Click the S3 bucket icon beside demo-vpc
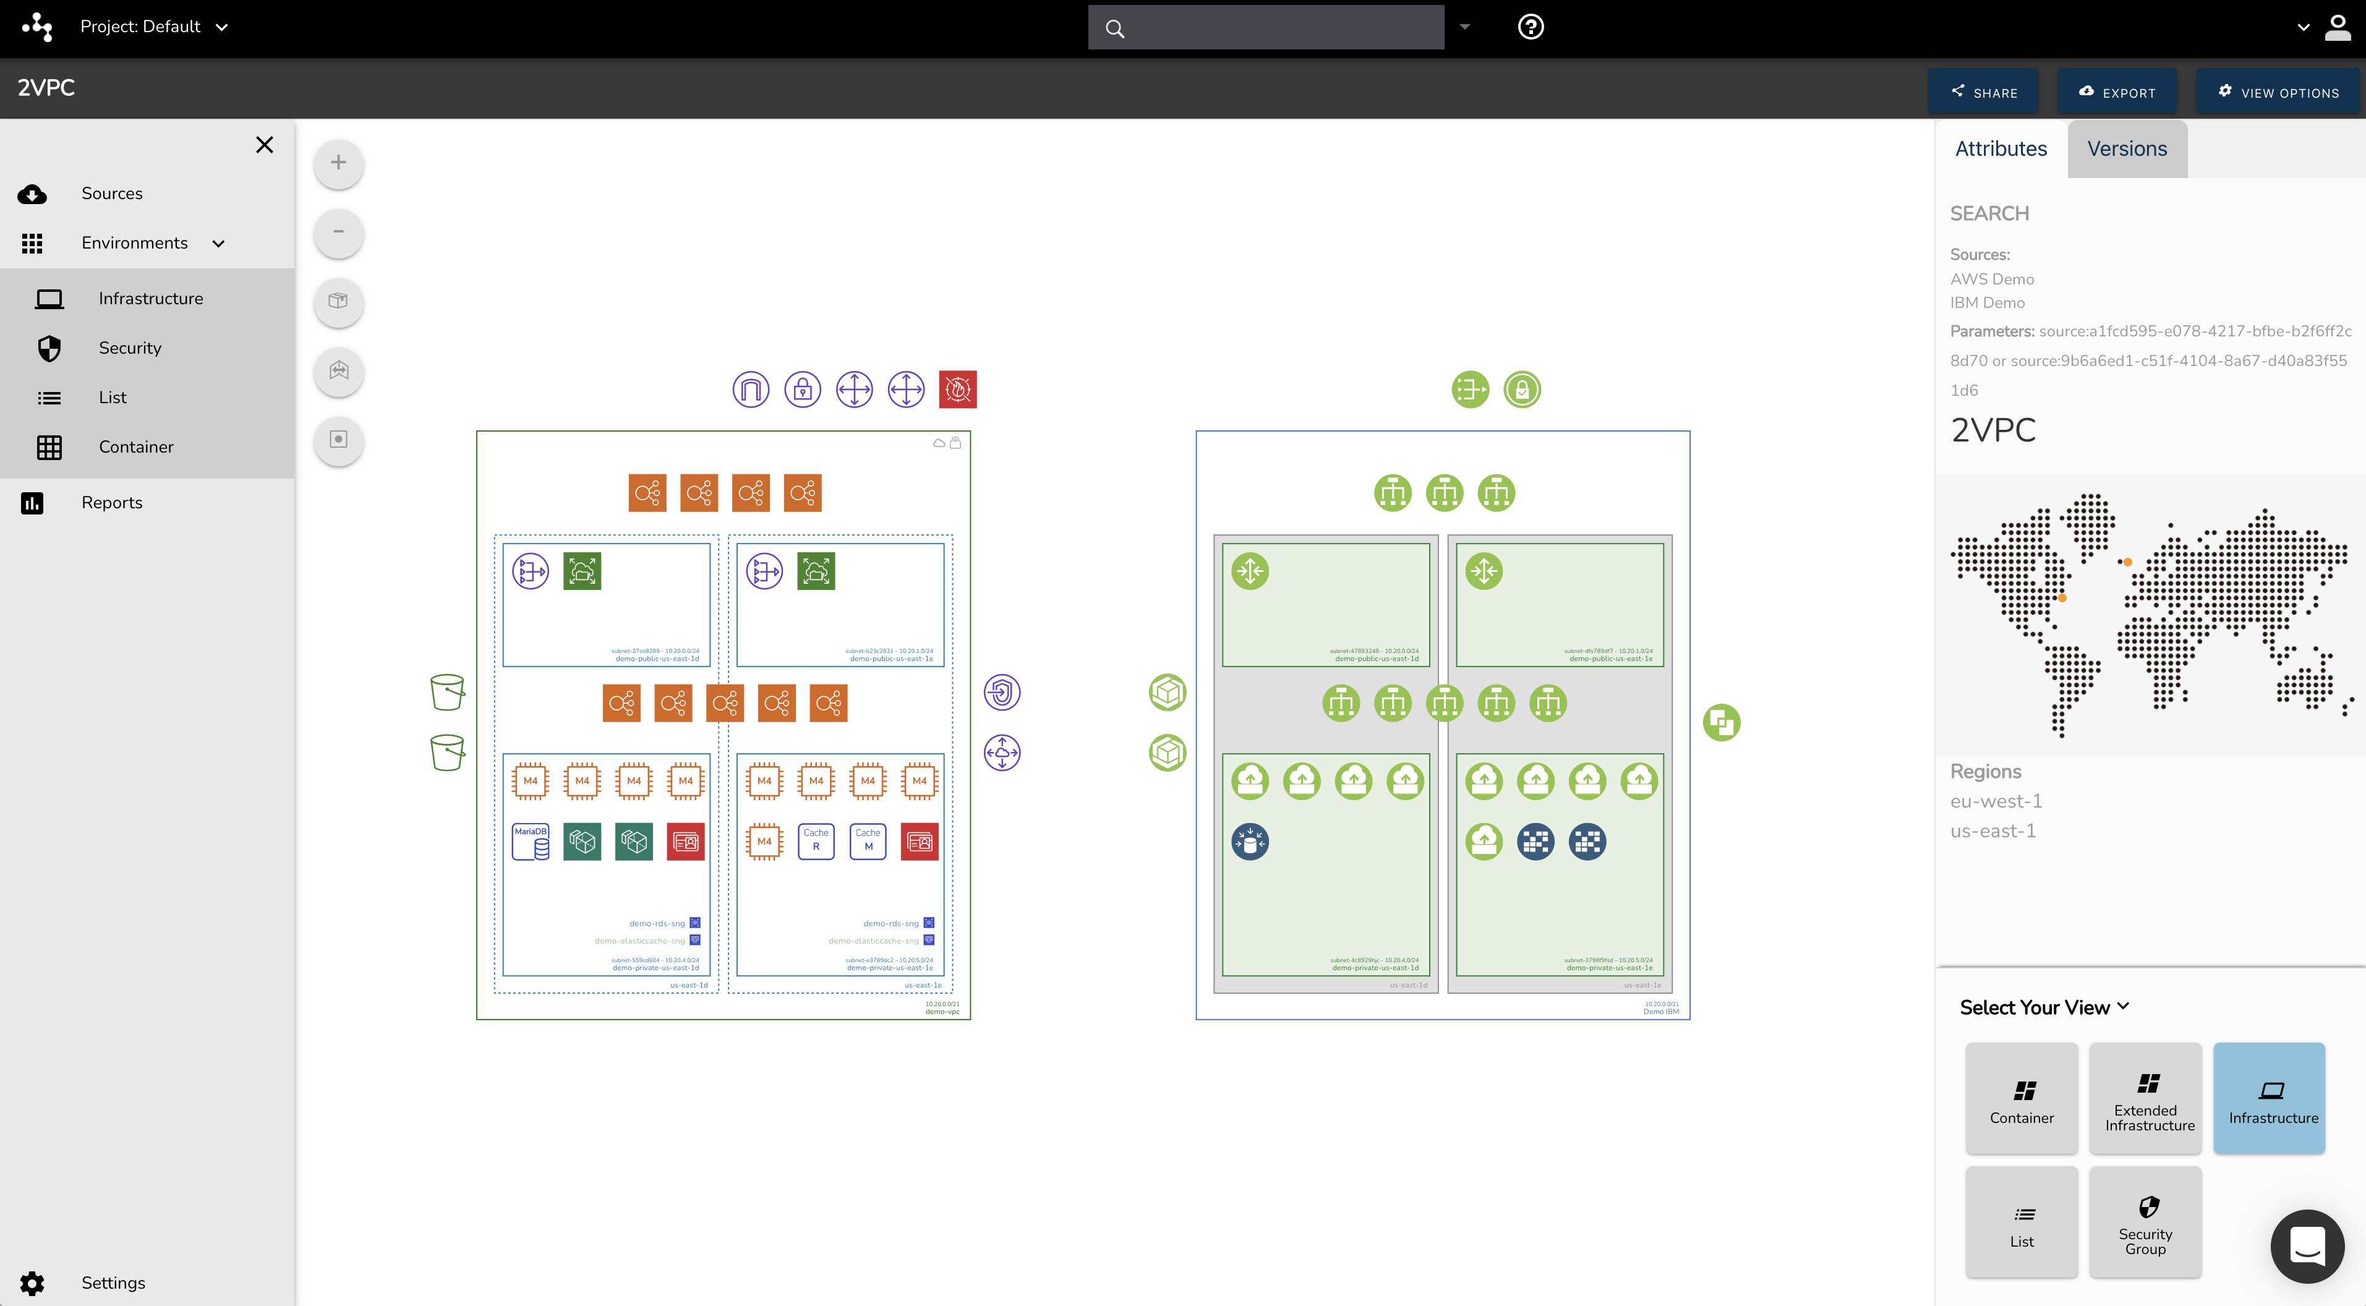Image resolution: width=2366 pixels, height=1306 pixels. 447,691
